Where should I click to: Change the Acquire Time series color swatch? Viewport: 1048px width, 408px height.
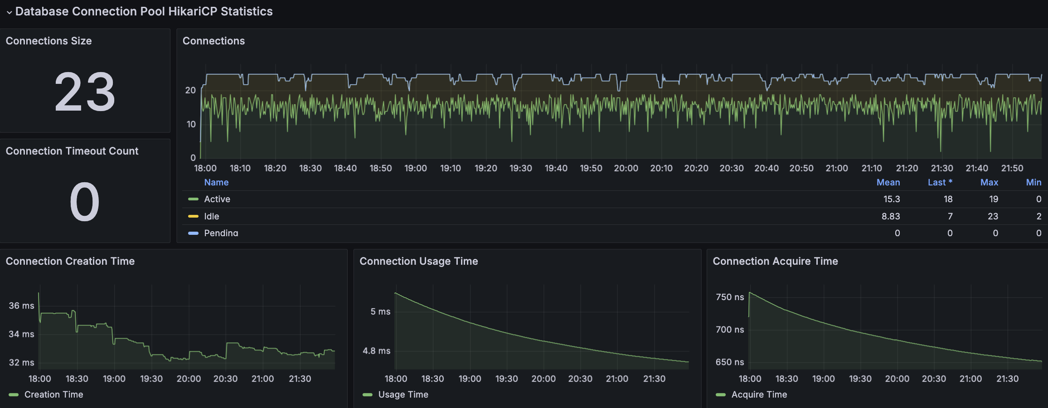(x=721, y=395)
